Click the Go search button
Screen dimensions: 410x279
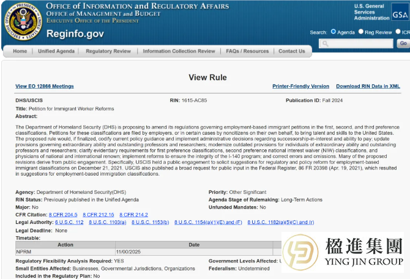click(x=403, y=43)
